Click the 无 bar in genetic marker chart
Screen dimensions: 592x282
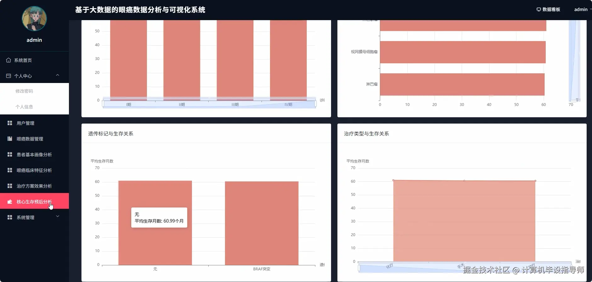[155, 223]
